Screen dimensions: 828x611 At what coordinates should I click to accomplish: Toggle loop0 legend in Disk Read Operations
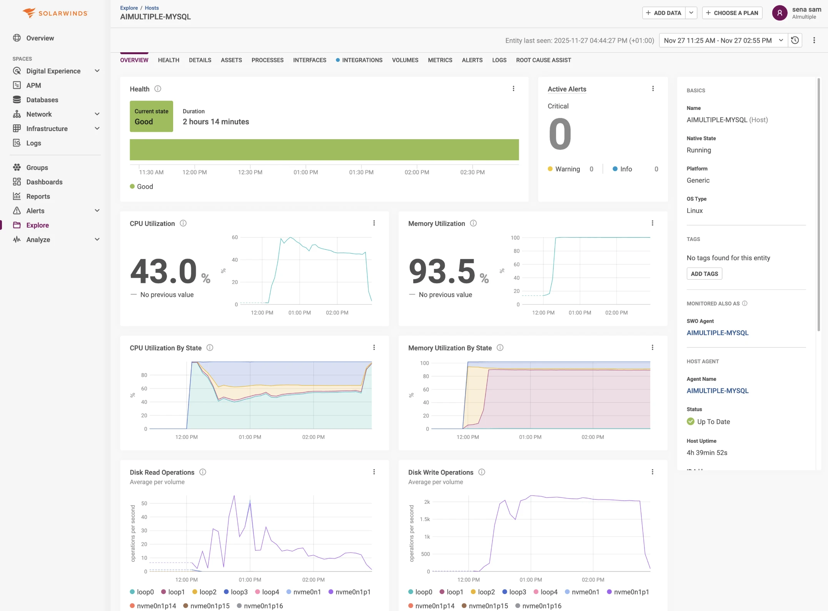pyautogui.click(x=142, y=592)
